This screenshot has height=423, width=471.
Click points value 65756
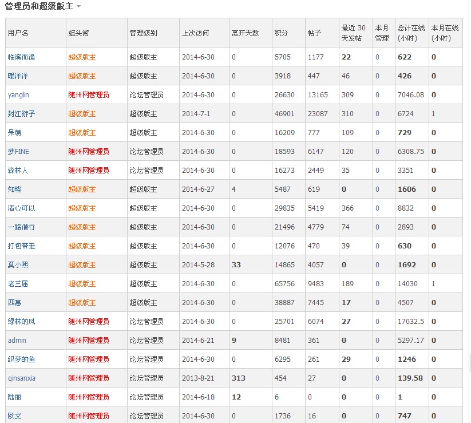click(285, 284)
